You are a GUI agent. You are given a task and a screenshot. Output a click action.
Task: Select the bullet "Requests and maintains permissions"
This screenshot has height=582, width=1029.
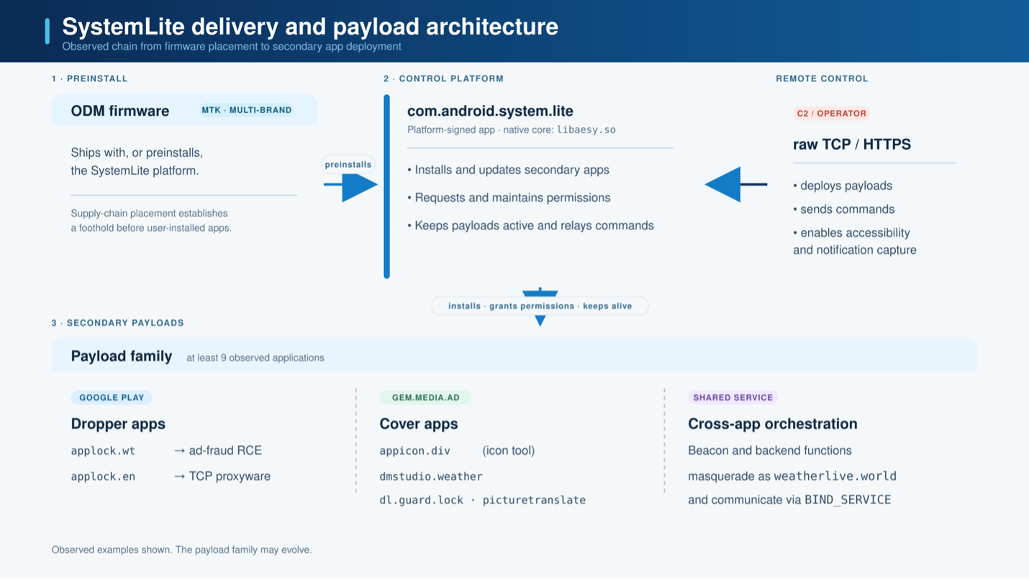509,198
